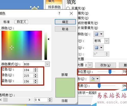The width and height of the screenshot is (127, 106).
Task: Switch to the 标准 color tab
Action: point(7,22)
